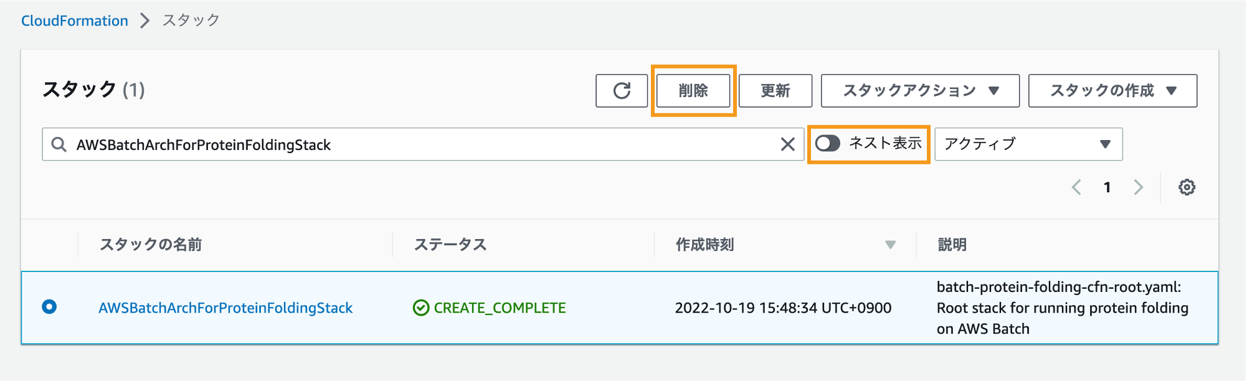The width and height of the screenshot is (1247, 381).
Task: Click the 説明 column header
Action: click(x=952, y=245)
